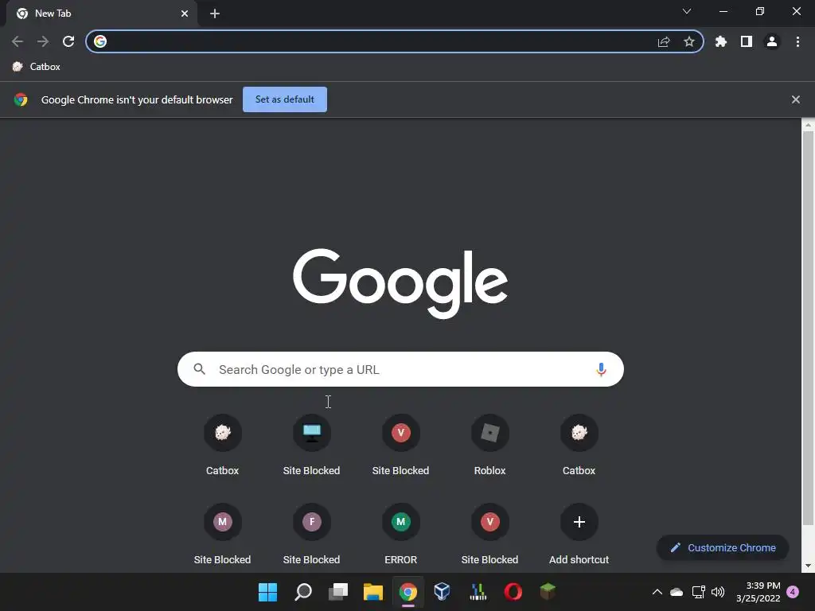
Task: Open the Windows Start menu
Action: pos(267,592)
